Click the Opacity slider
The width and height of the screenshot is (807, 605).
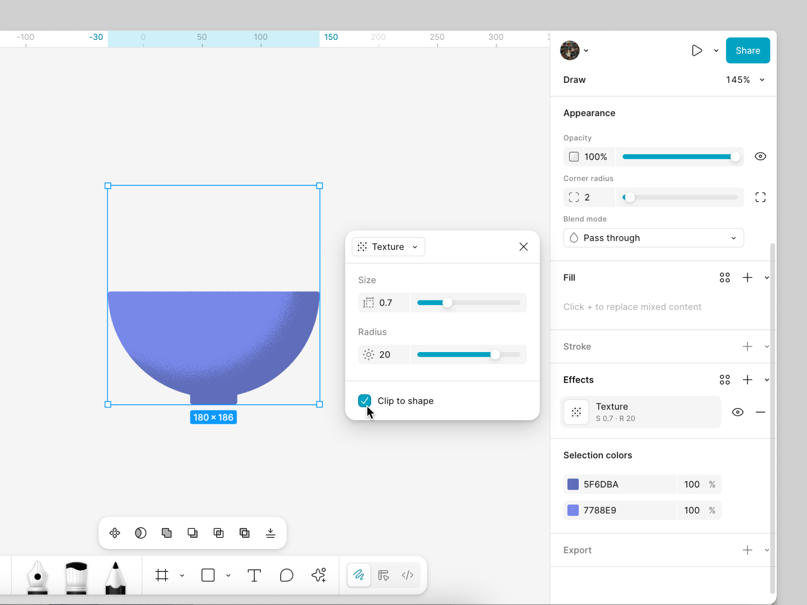pos(680,157)
